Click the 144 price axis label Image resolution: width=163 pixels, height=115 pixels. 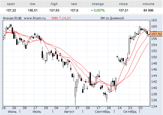pyautogui.click(x=154, y=75)
